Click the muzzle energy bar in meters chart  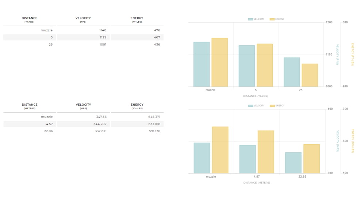(x=220, y=150)
